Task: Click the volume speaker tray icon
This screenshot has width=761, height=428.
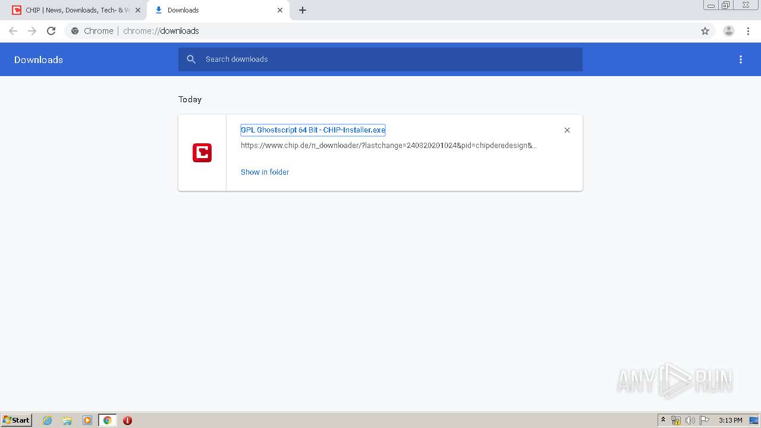Action: [690, 420]
